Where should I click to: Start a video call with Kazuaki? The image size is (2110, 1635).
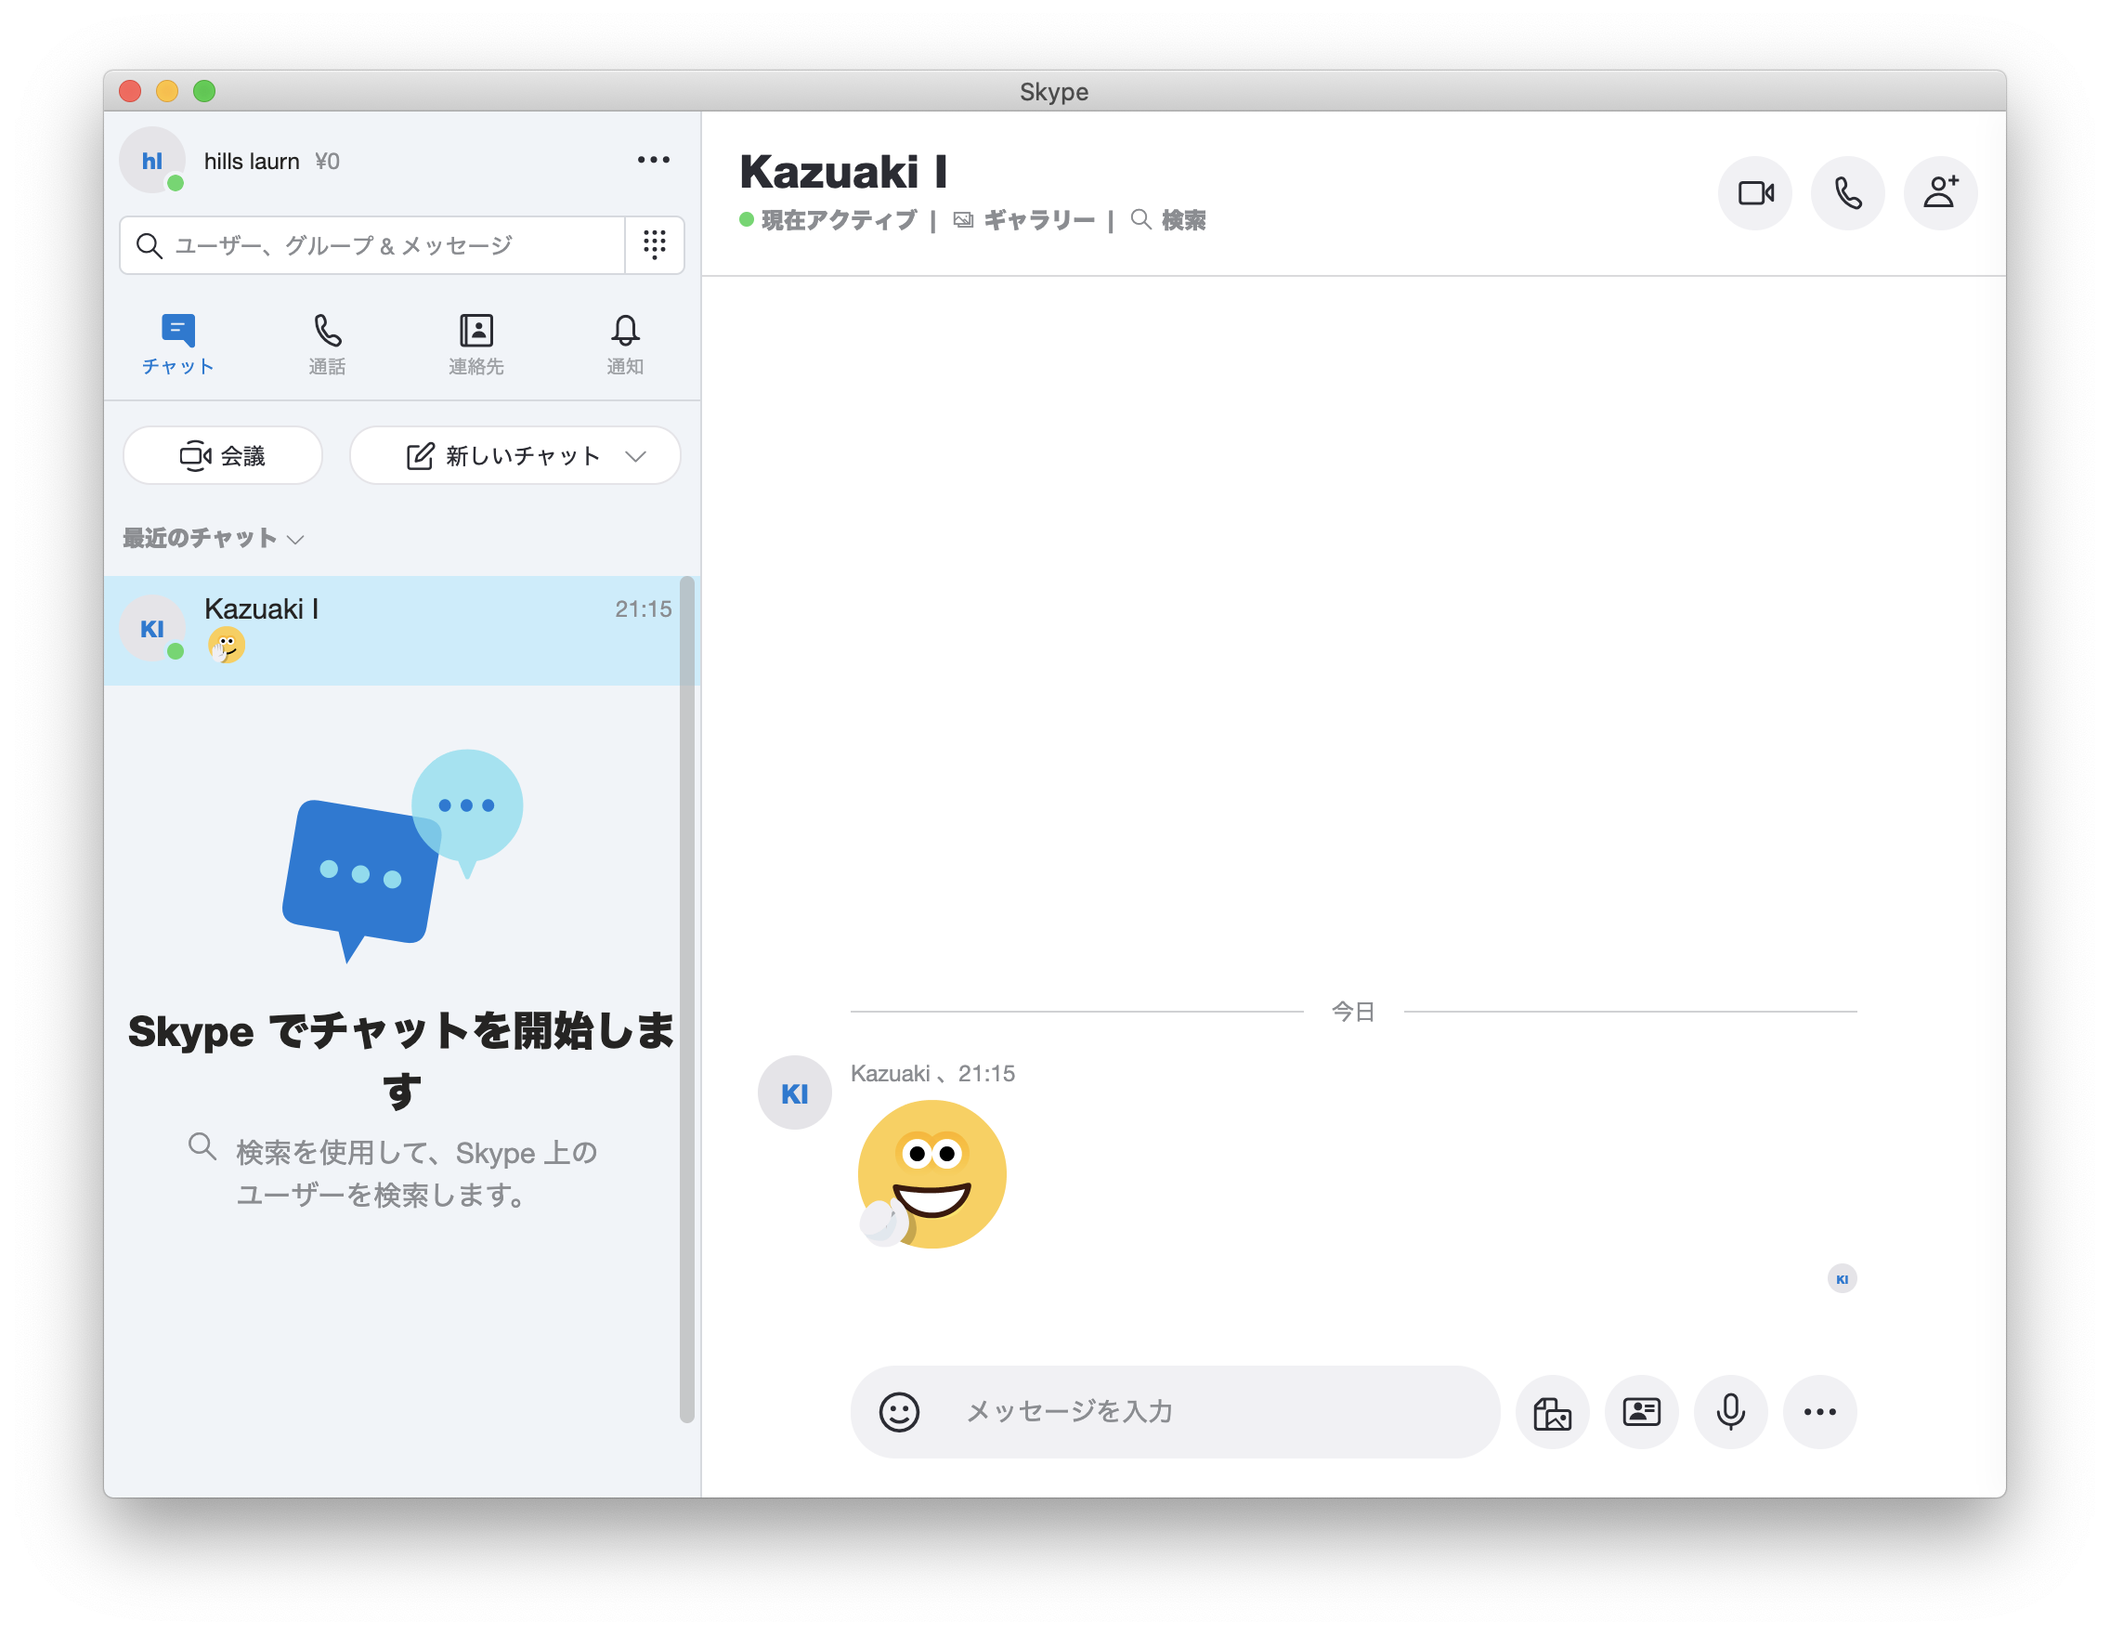[x=1754, y=193]
